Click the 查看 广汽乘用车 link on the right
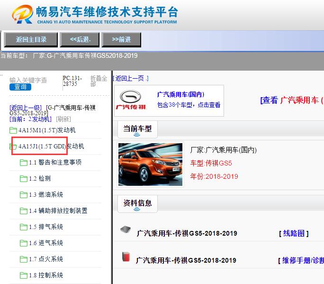Screen dimensions: 324x284 (292, 101)
